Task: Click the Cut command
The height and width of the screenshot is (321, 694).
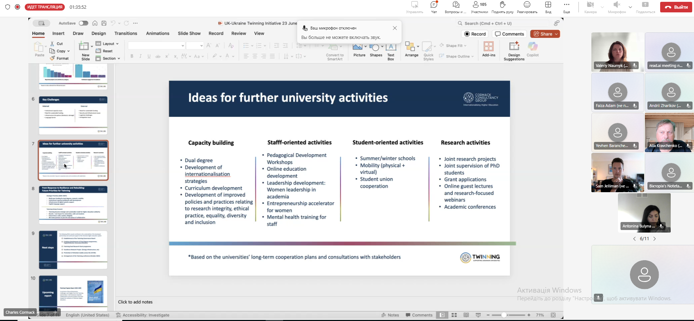Action: point(56,44)
